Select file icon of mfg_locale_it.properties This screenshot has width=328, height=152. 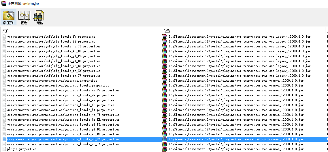pos(4,41)
